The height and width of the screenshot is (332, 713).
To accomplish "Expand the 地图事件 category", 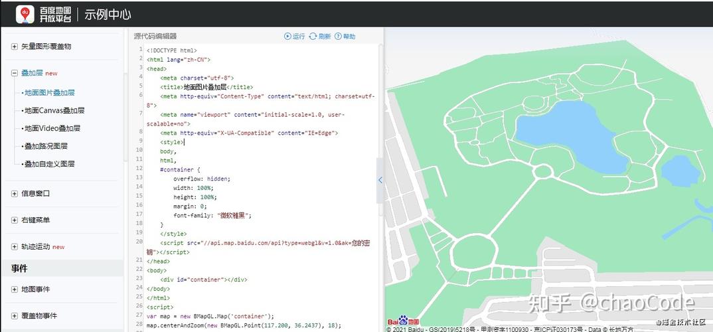I will (15, 290).
